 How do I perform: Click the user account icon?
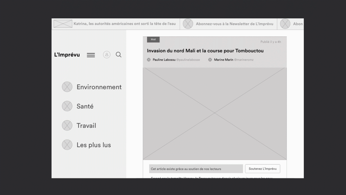pyautogui.click(x=107, y=54)
